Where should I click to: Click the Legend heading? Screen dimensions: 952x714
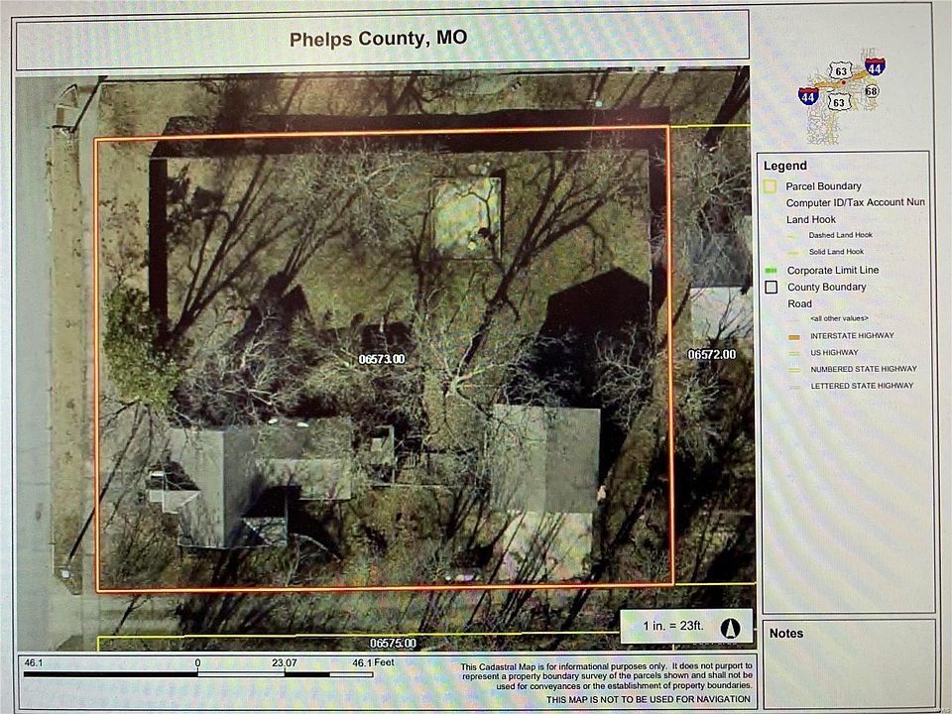(x=785, y=166)
